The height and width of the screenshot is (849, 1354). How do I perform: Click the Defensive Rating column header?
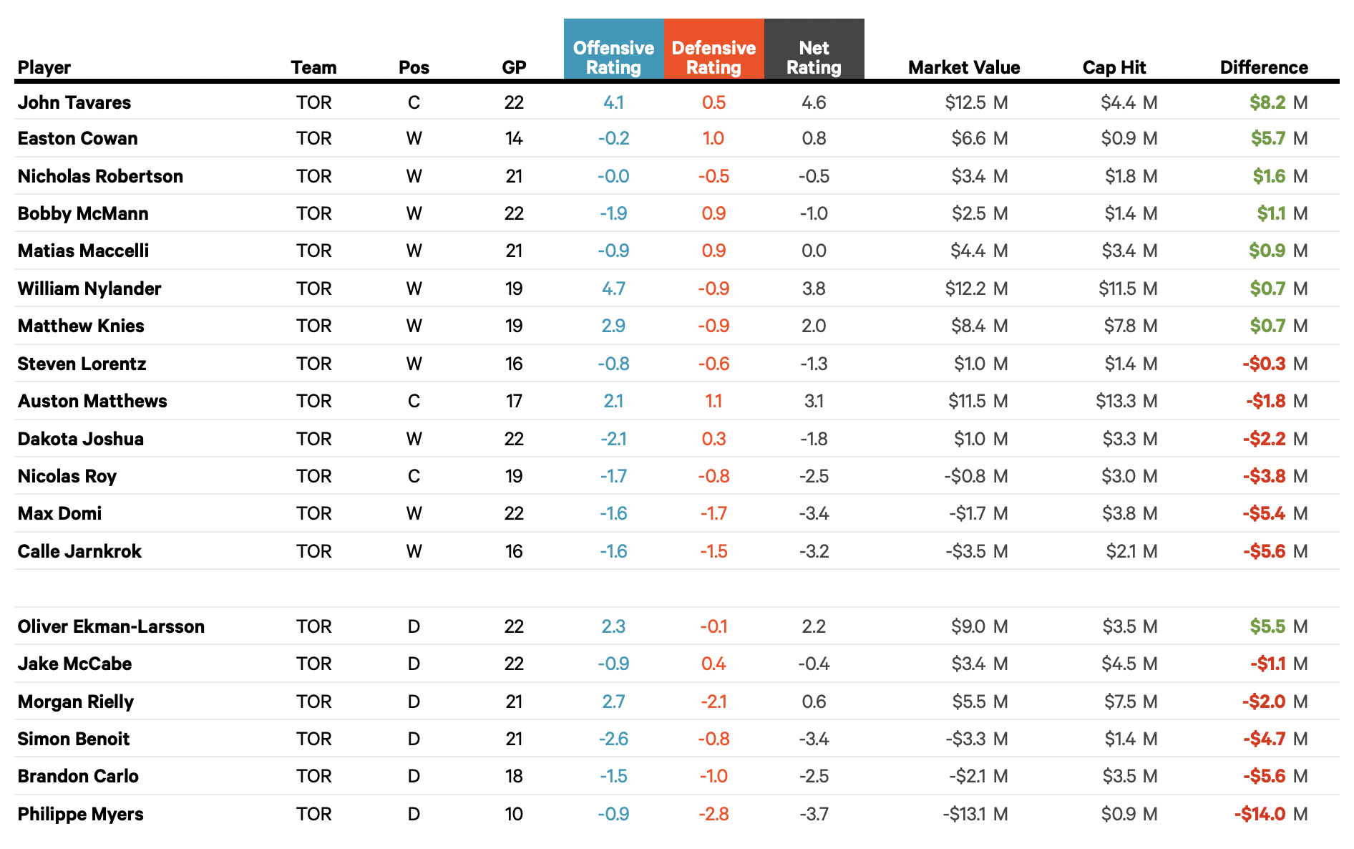tap(713, 57)
